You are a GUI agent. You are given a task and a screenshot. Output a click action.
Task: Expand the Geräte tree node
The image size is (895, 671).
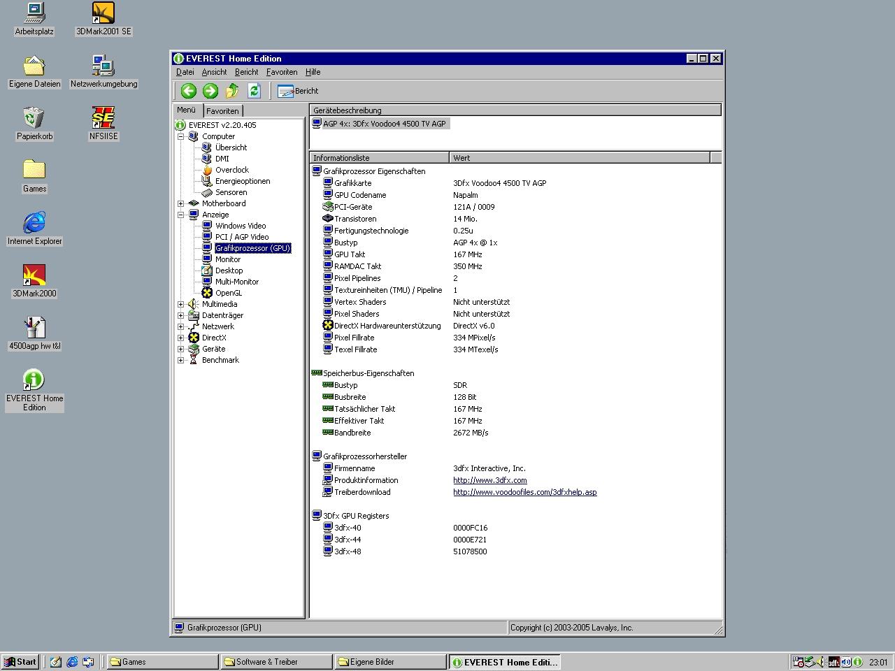(180, 349)
